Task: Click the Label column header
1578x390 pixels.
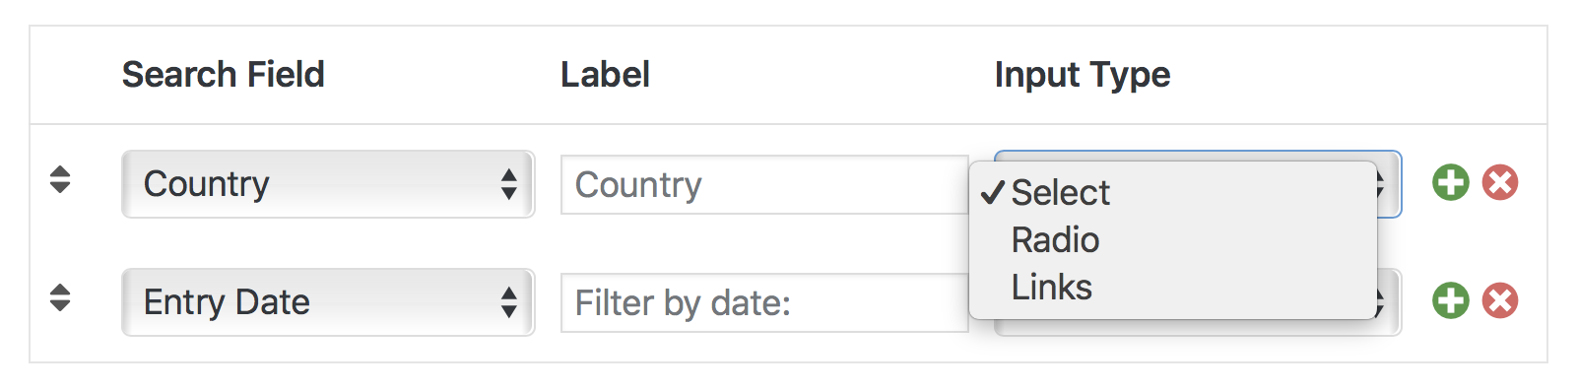Action: pos(605,75)
